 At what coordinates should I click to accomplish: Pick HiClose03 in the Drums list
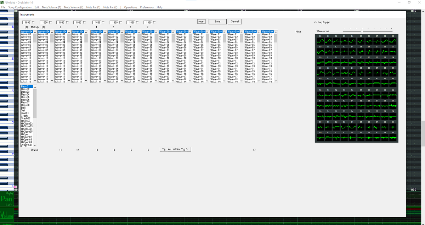[x=27, y=126]
